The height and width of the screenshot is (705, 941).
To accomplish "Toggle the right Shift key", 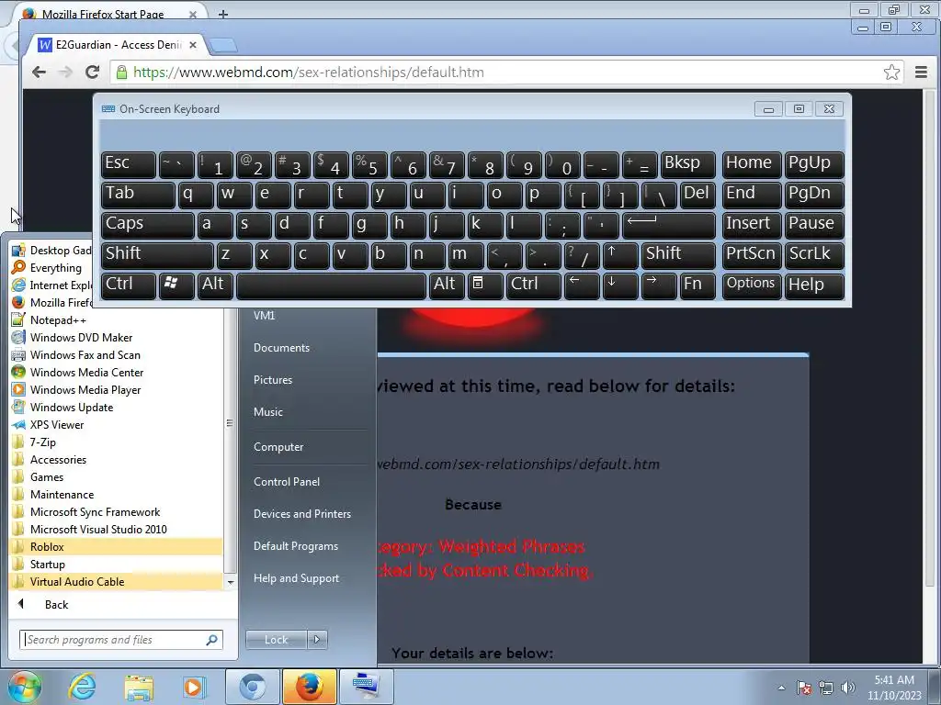I will [677, 255].
